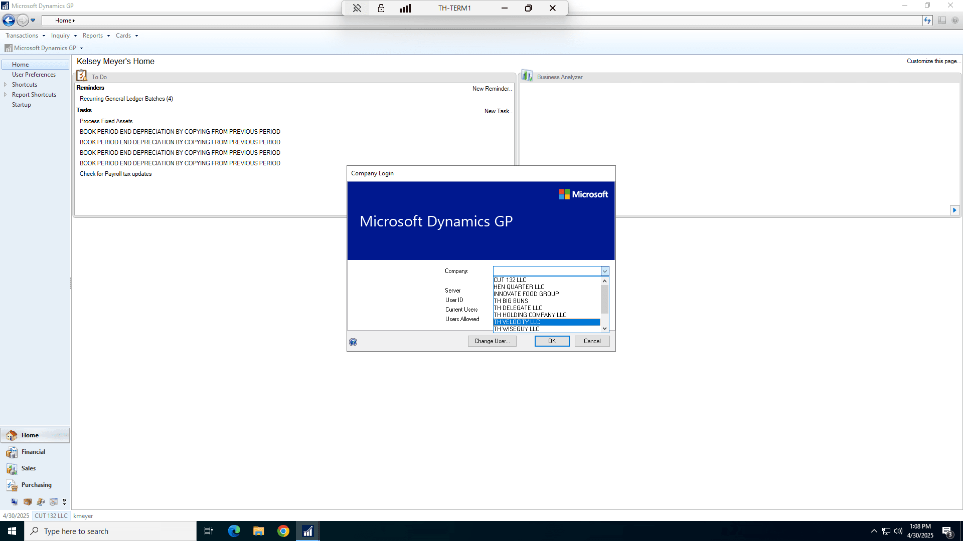Open the Reports menu
Image resolution: width=963 pixels, height=541 pixels.
tap(96, 36)
